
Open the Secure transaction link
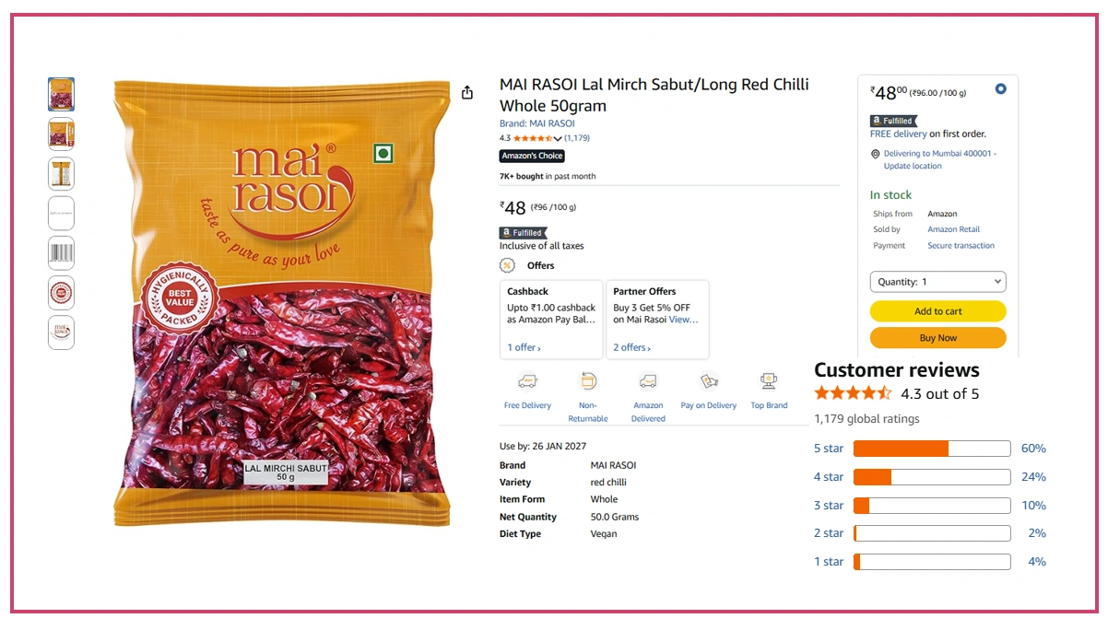[961, 246]
